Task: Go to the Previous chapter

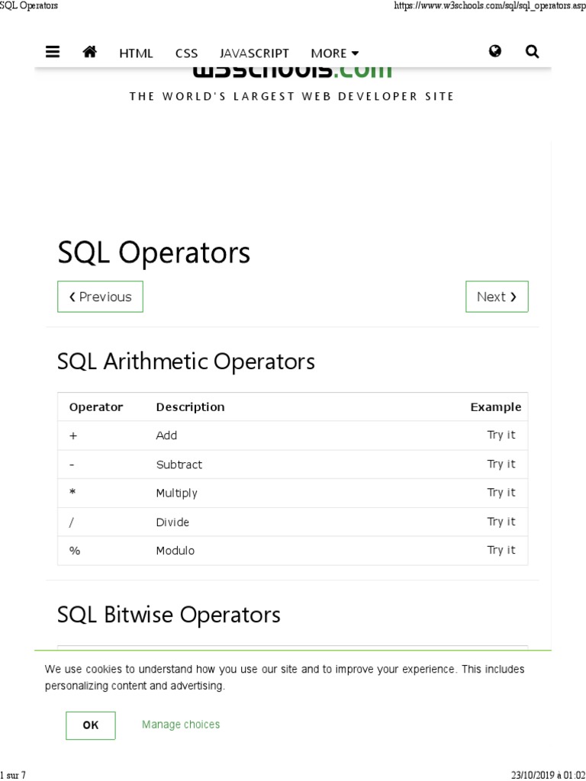Action: (100, 297)
